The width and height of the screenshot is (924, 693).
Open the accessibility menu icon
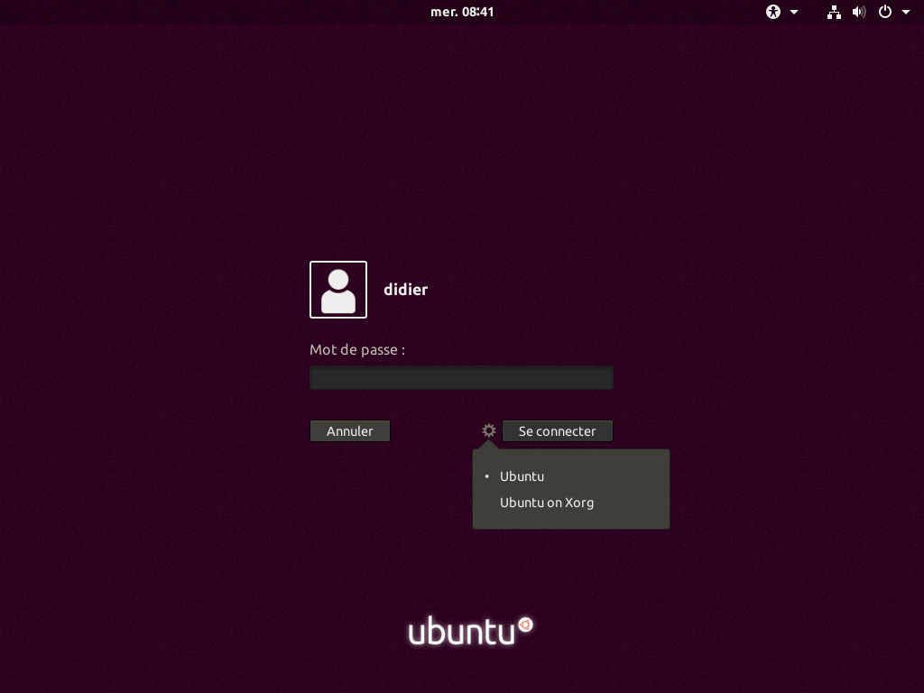pyautogui.click(x=772, y=12)
